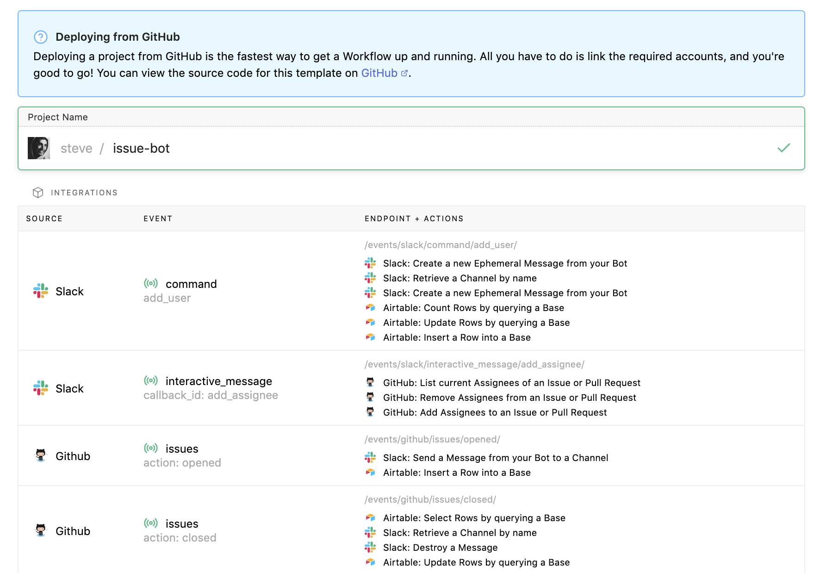Click Airtable icon next to Count Rows action
Image resolution: width=820 pixels, height=573 pixels.
370,307
